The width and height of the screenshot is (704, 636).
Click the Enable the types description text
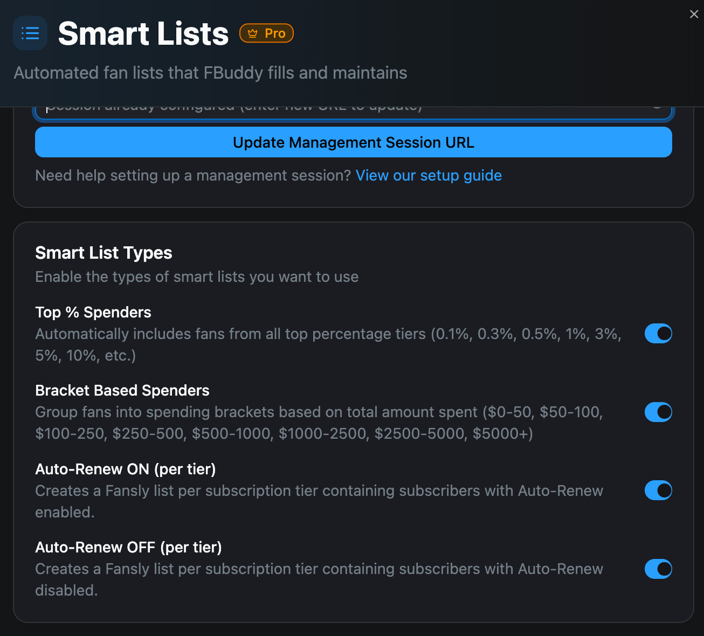pyautogui.click(x=197, y=277)
